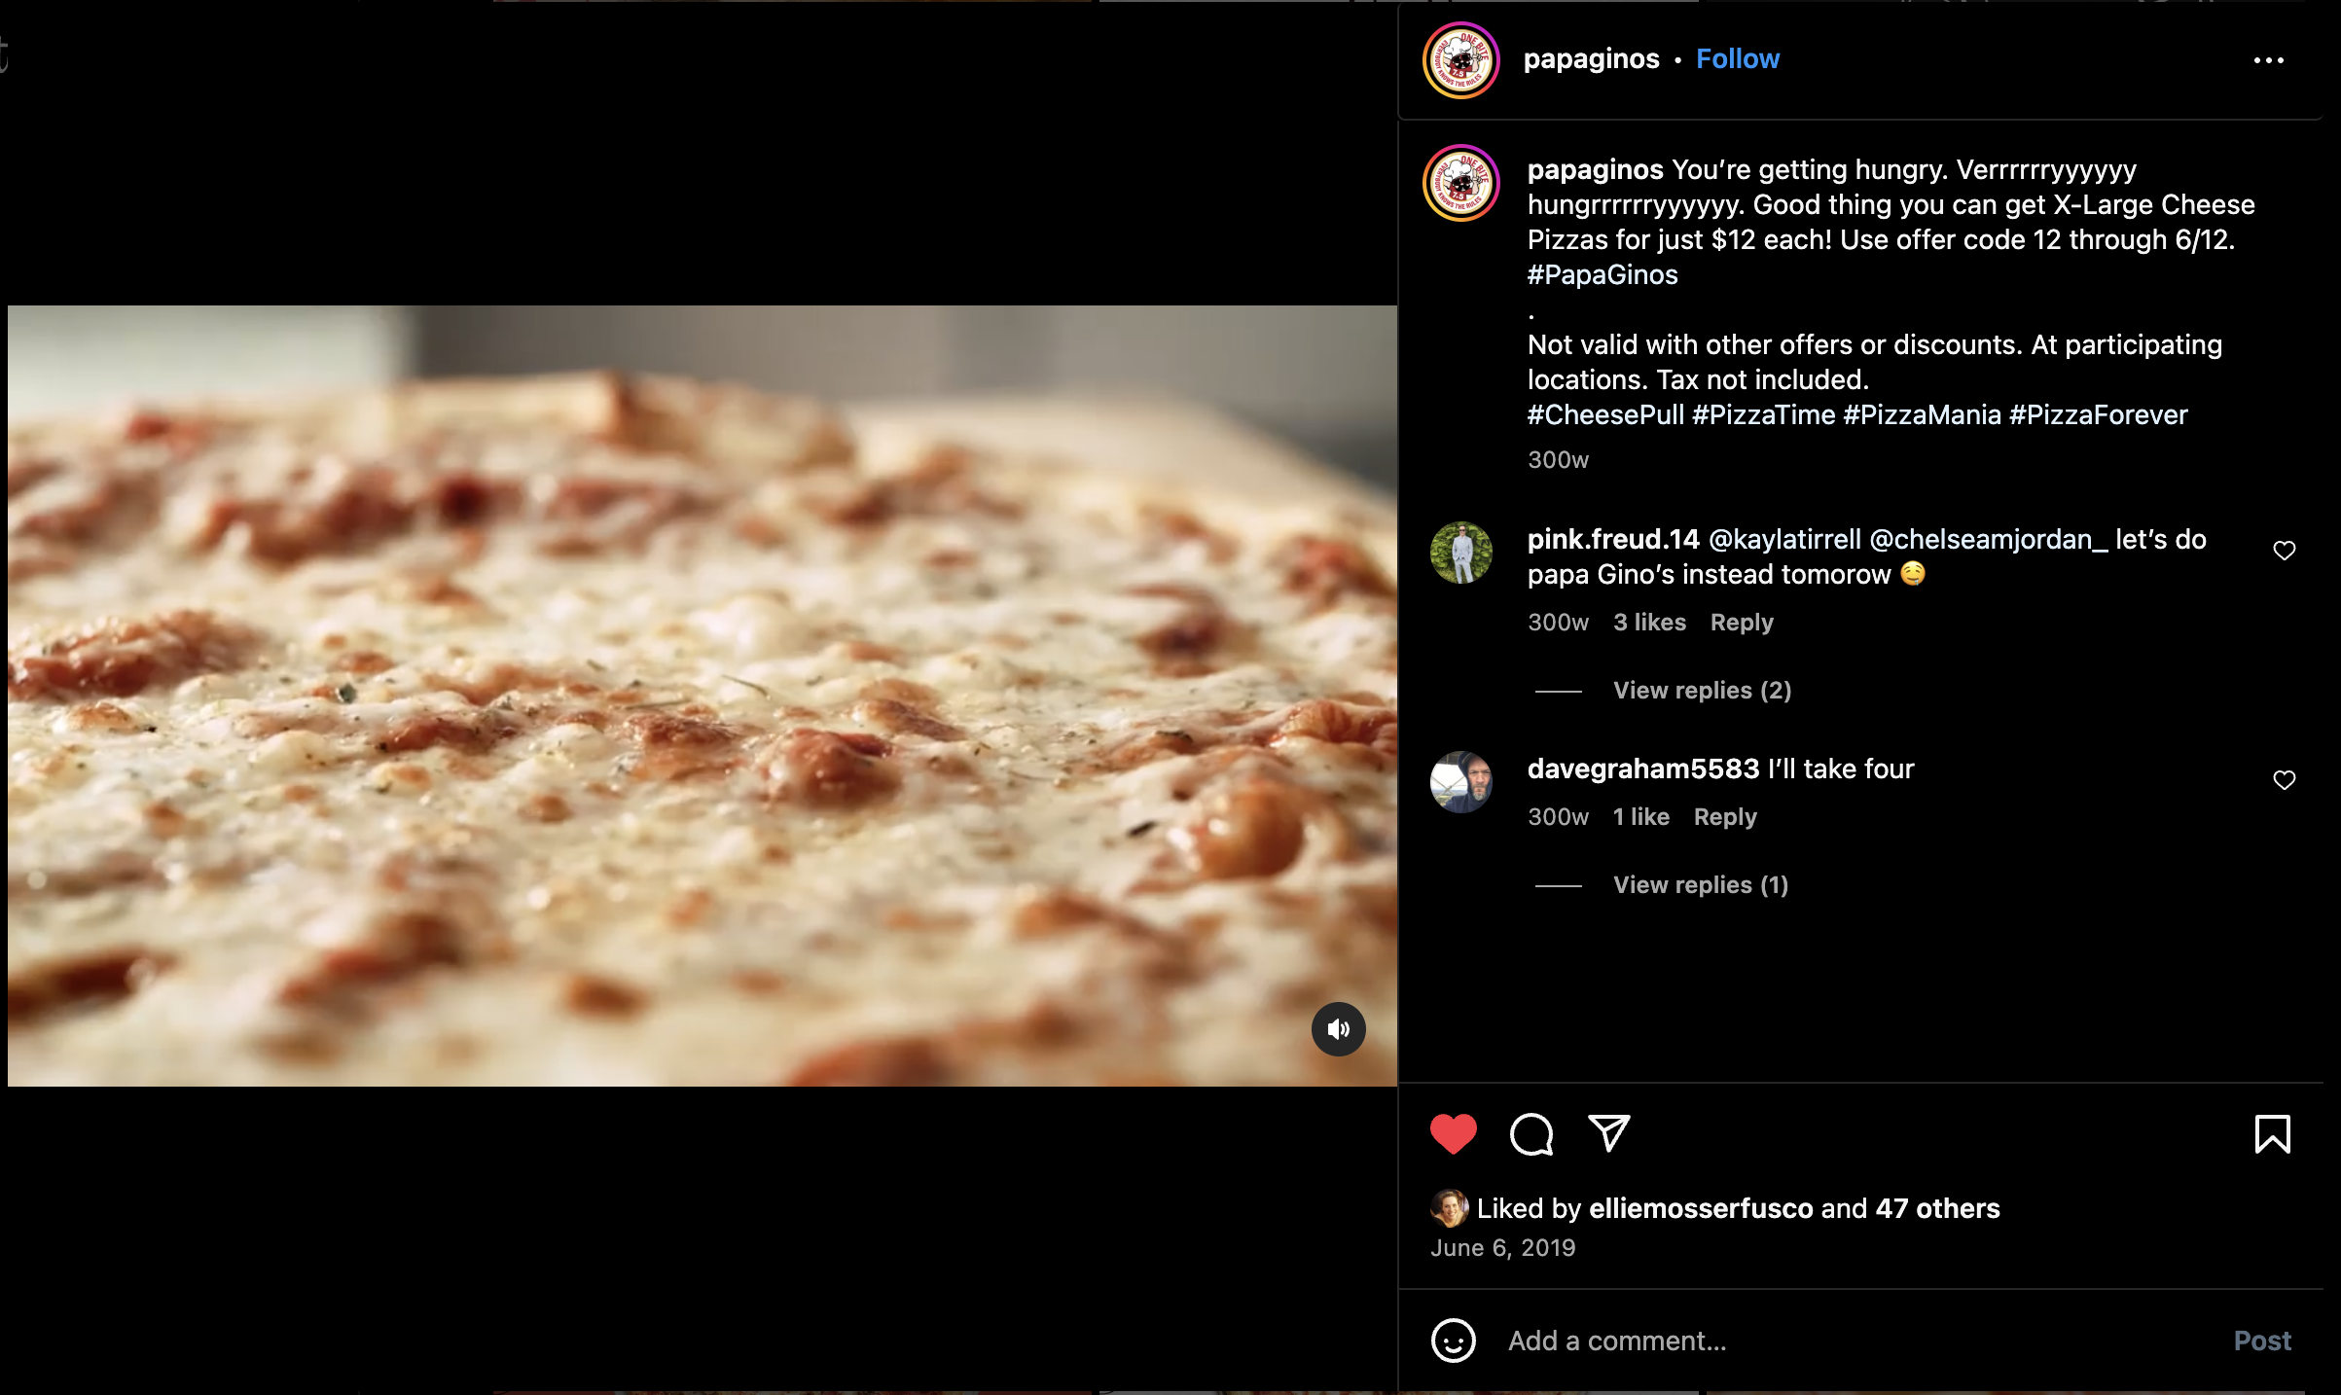2341x1395 pixels.
Task: Click the papaginos profile picture in the header
Action: click(x=1459, y=60)
